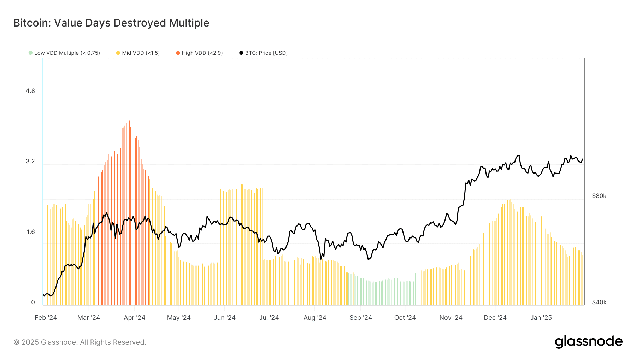Click the chart title Bitcoin: Value Days Destroyed Multiple
636x358 pixels.
coord(111,23)
